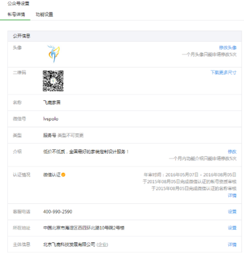Click the 修改头像 link
The height and width of the screenshot is (254, 244).
(x=228, y=48)
